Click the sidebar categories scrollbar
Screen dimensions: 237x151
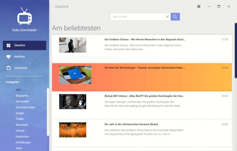coord(48,112)
